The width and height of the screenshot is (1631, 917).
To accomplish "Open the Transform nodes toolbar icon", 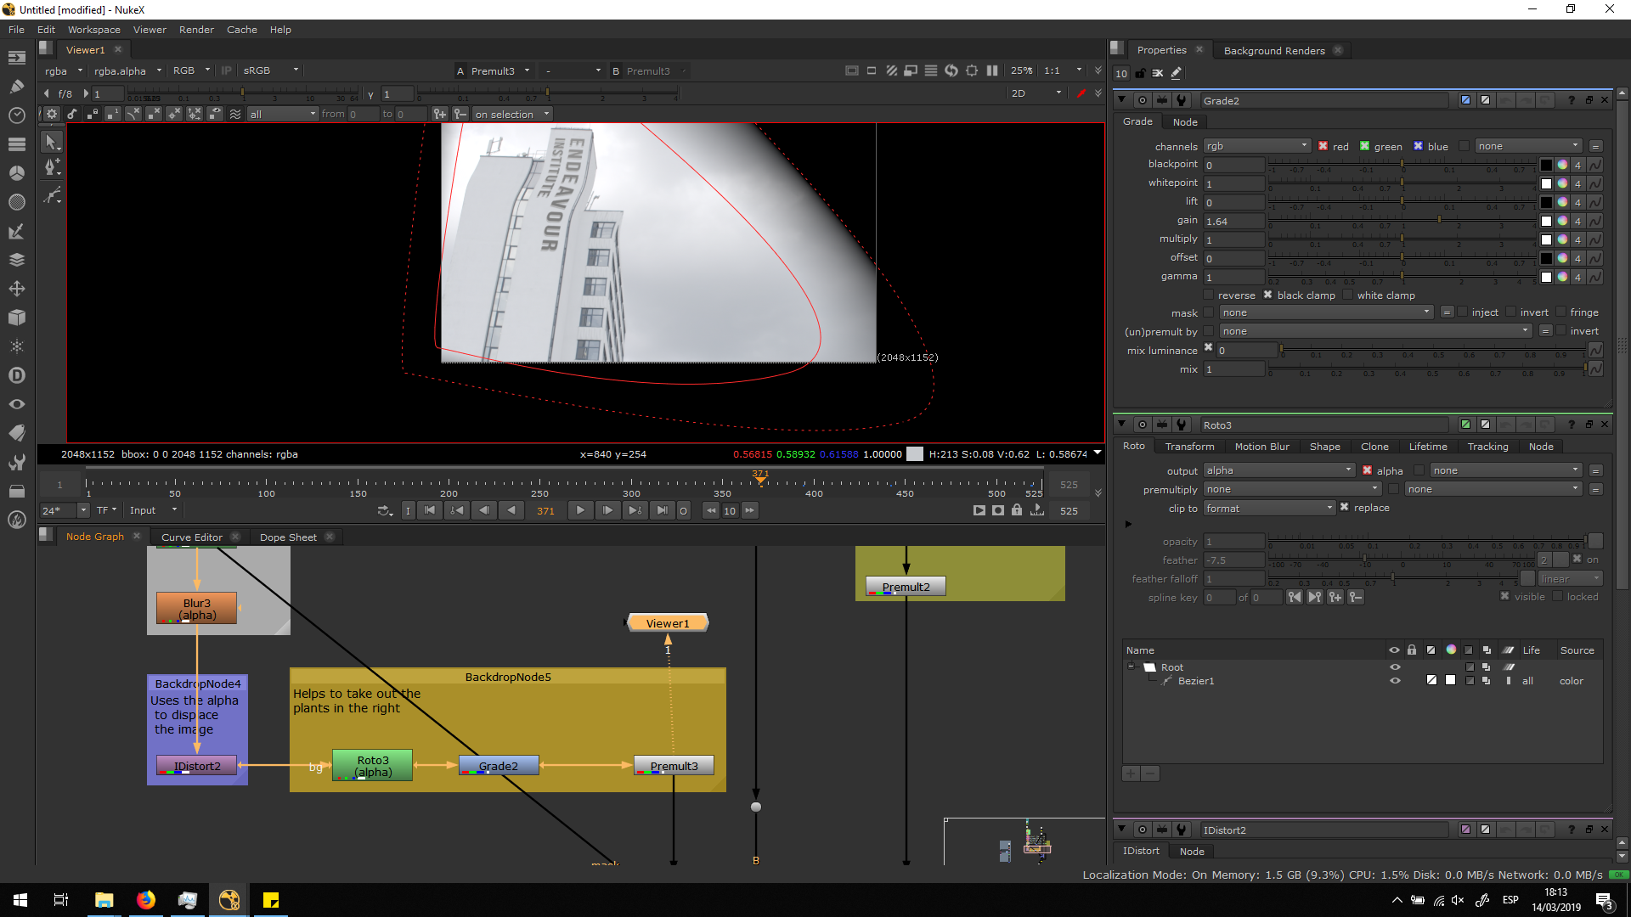I will coord(16,289).
